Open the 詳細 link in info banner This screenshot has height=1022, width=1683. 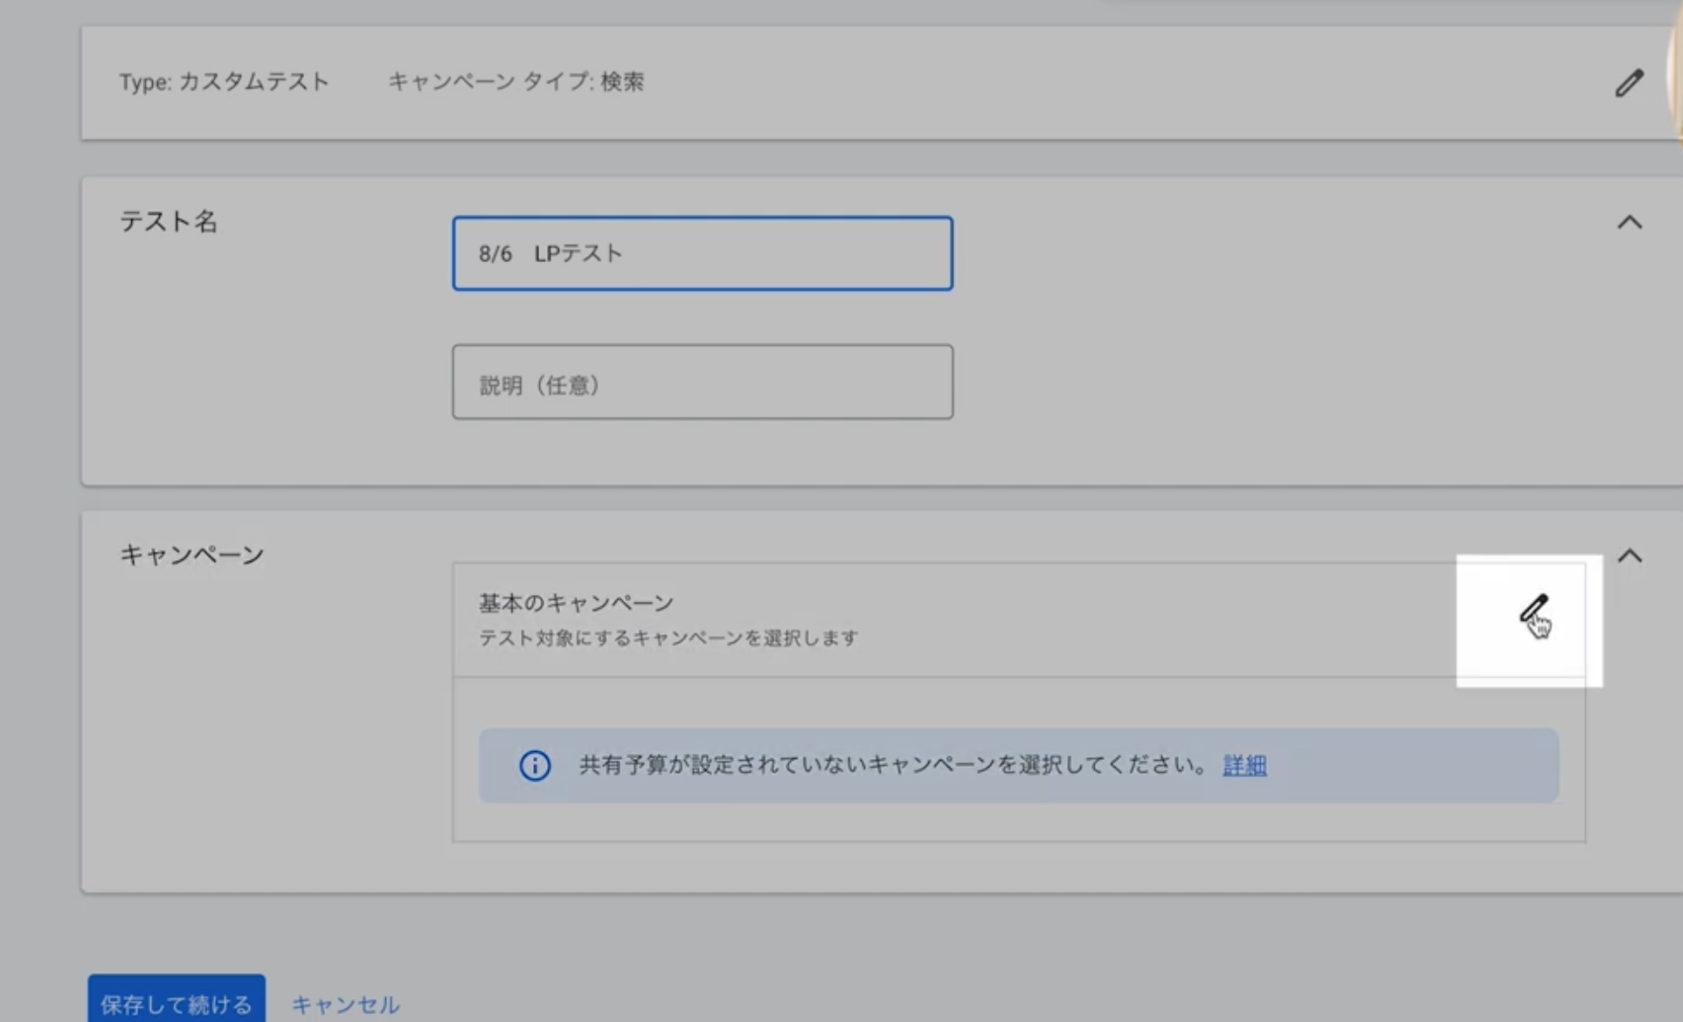1244,765
